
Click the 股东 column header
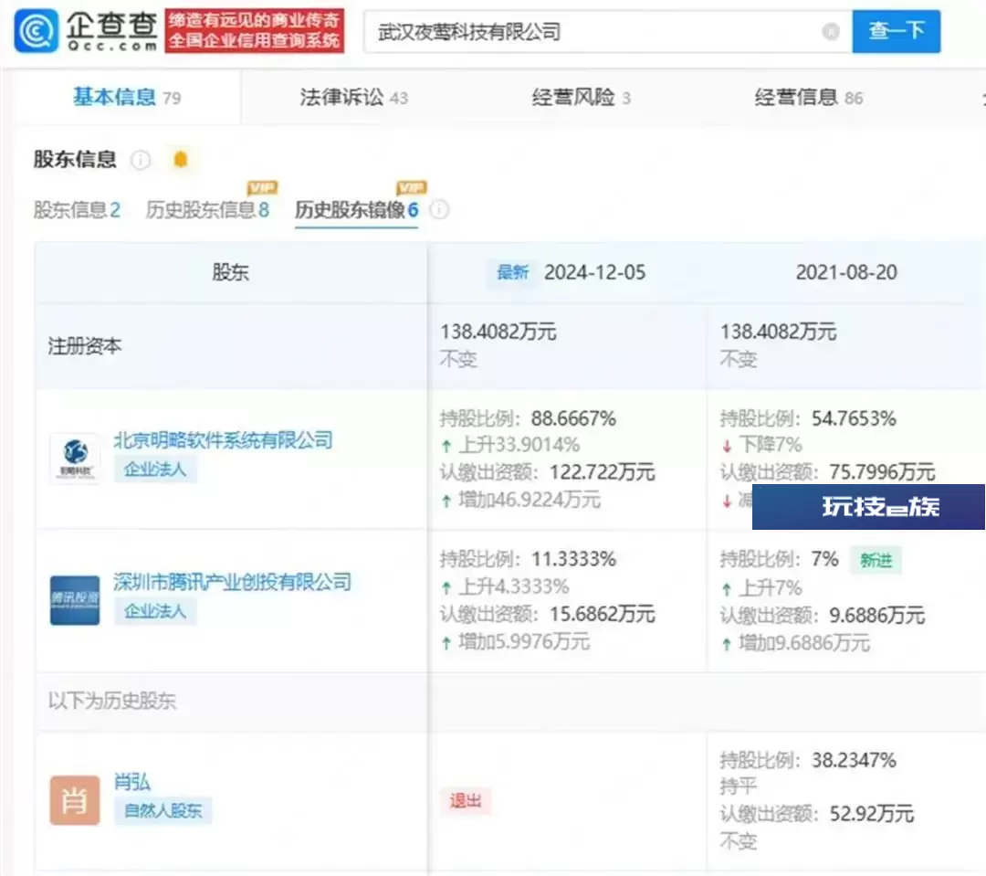click(231, 272)
